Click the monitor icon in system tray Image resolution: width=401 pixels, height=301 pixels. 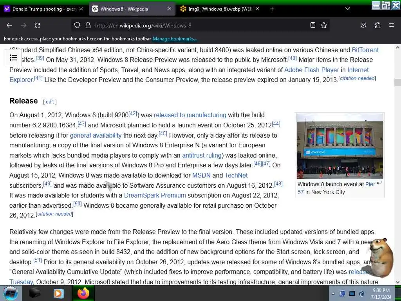click(x=352, y=294)
